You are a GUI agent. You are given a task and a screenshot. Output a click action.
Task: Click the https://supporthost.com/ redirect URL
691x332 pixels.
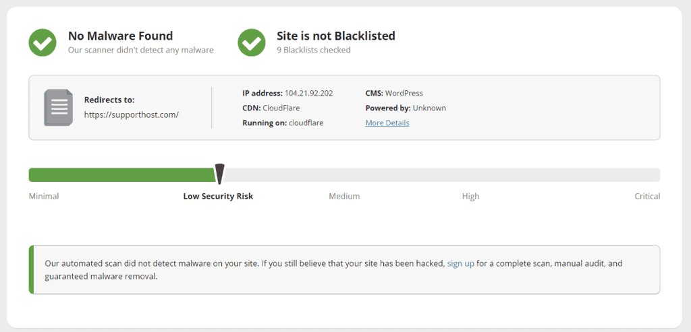tap(132, 114)
